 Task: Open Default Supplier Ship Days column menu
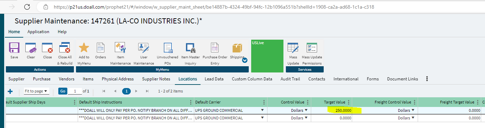click(75, 102)
